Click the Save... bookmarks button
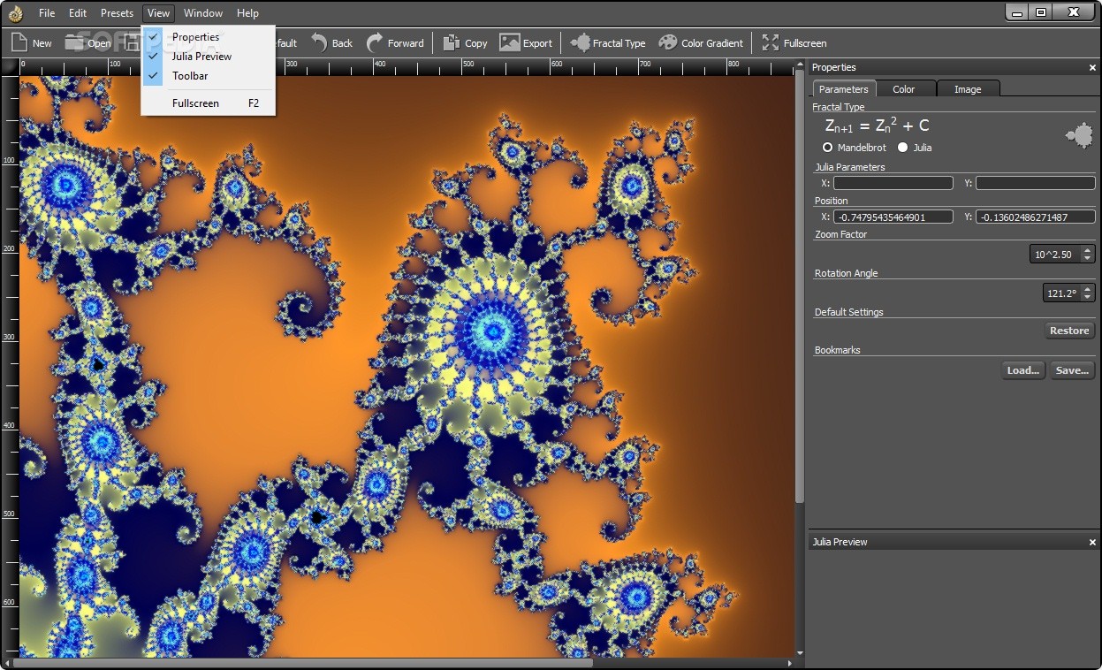 tap(1072, 370)
